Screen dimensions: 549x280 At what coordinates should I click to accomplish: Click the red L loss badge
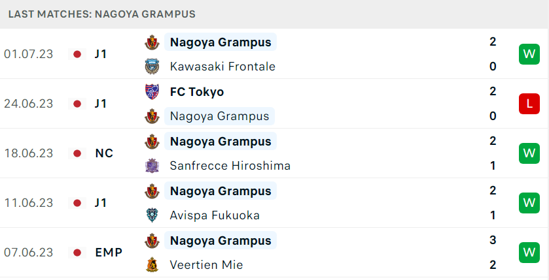pos(529,104)
